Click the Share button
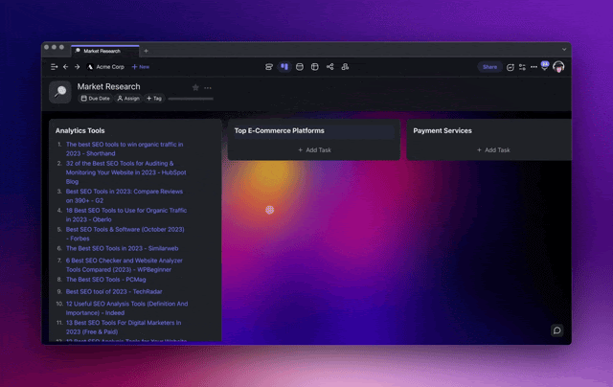 489,67
